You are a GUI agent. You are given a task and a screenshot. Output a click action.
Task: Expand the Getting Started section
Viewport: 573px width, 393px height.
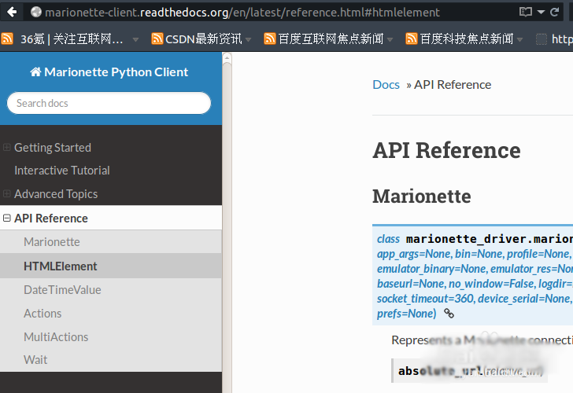tap(7, 147)
